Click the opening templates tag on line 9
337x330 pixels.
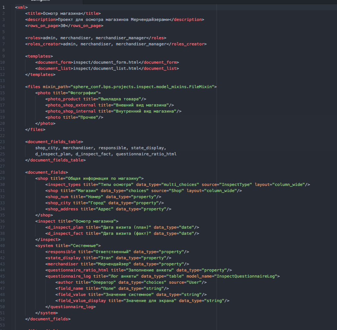pos(39,56)
